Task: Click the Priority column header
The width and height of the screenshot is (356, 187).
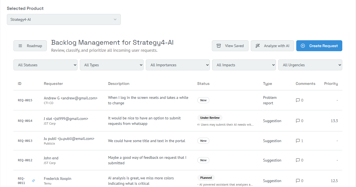Action: 331,84
